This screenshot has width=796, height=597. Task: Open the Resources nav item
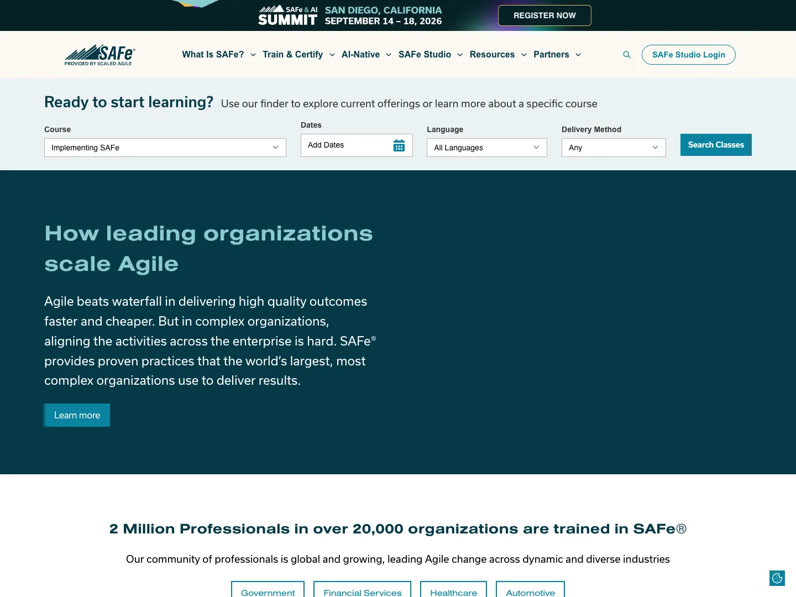(x=492, y=55)
